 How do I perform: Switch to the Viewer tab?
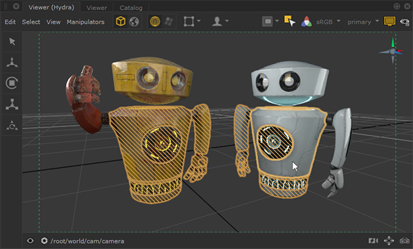pos(96,8)
